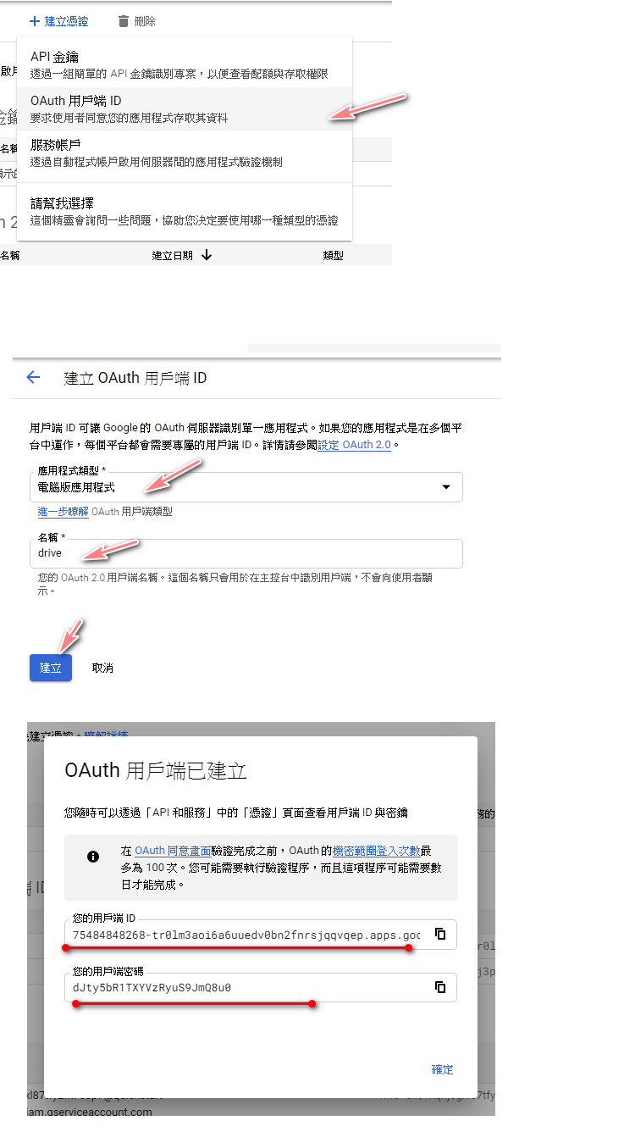
Task: Open the 應用程式類型 dropdown arrow
Action: coord(446,487)
